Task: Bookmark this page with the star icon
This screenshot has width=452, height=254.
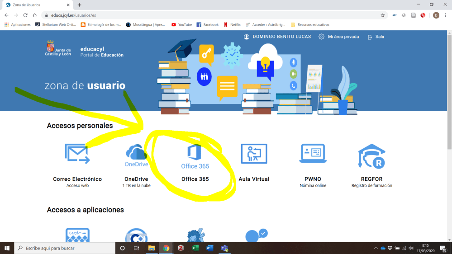Action: (383, 15)
